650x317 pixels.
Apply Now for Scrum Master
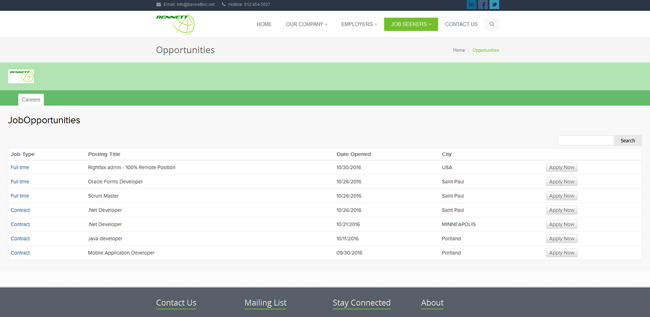click(562, 196)
